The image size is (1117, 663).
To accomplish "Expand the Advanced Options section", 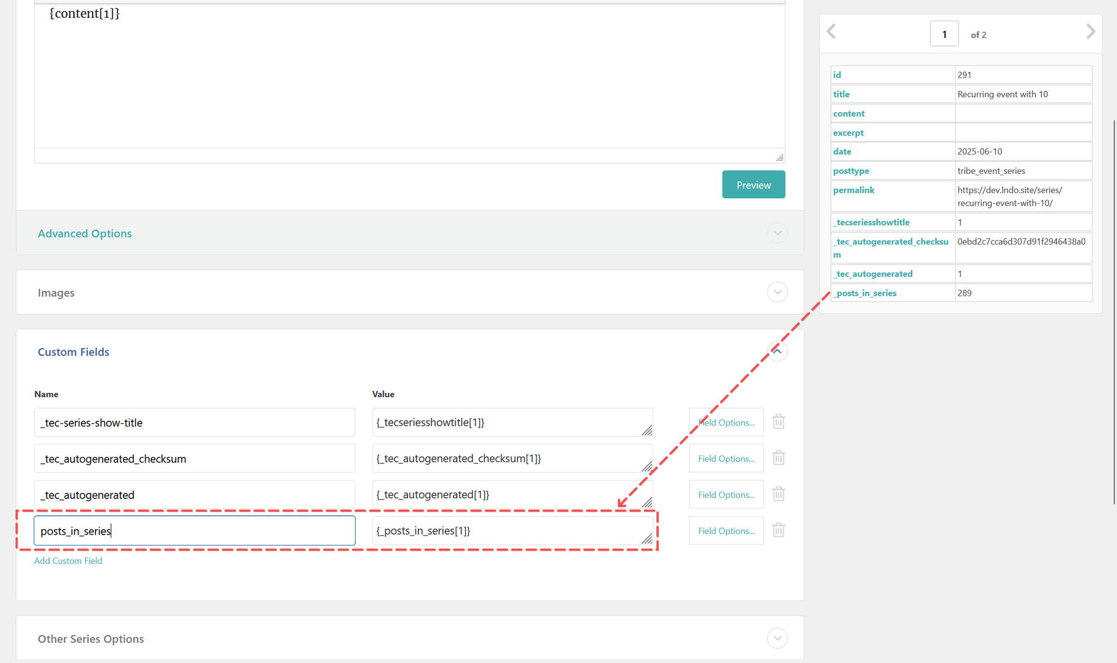I will click(x=777, y=233).
